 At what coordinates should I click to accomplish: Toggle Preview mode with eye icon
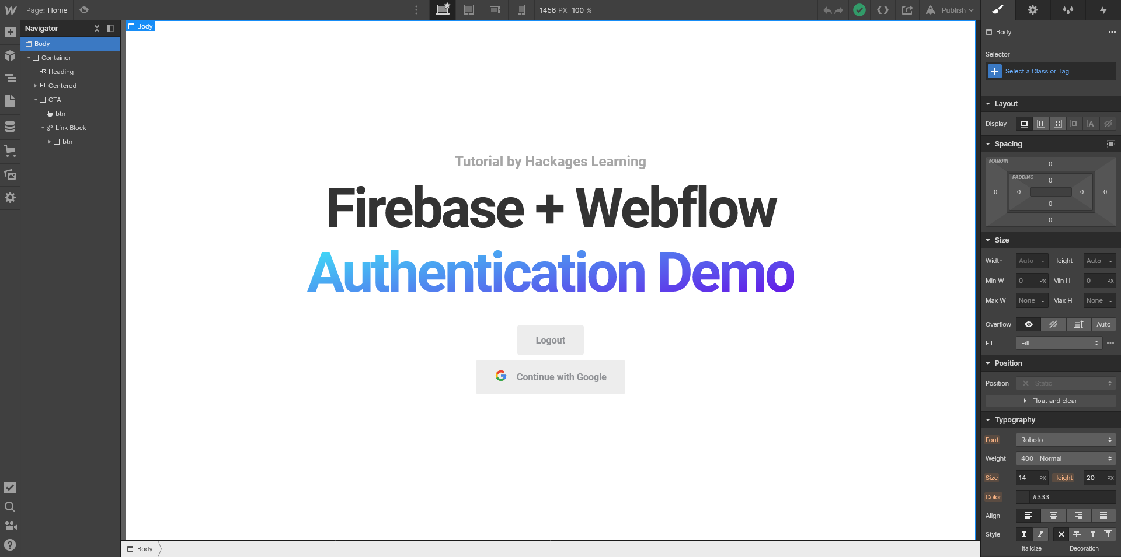pos(84,10)
